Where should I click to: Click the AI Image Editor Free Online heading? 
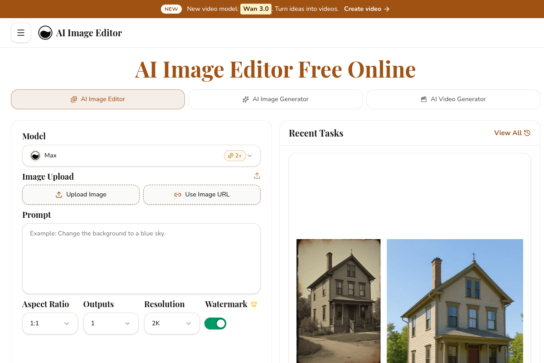pos(276,69)
